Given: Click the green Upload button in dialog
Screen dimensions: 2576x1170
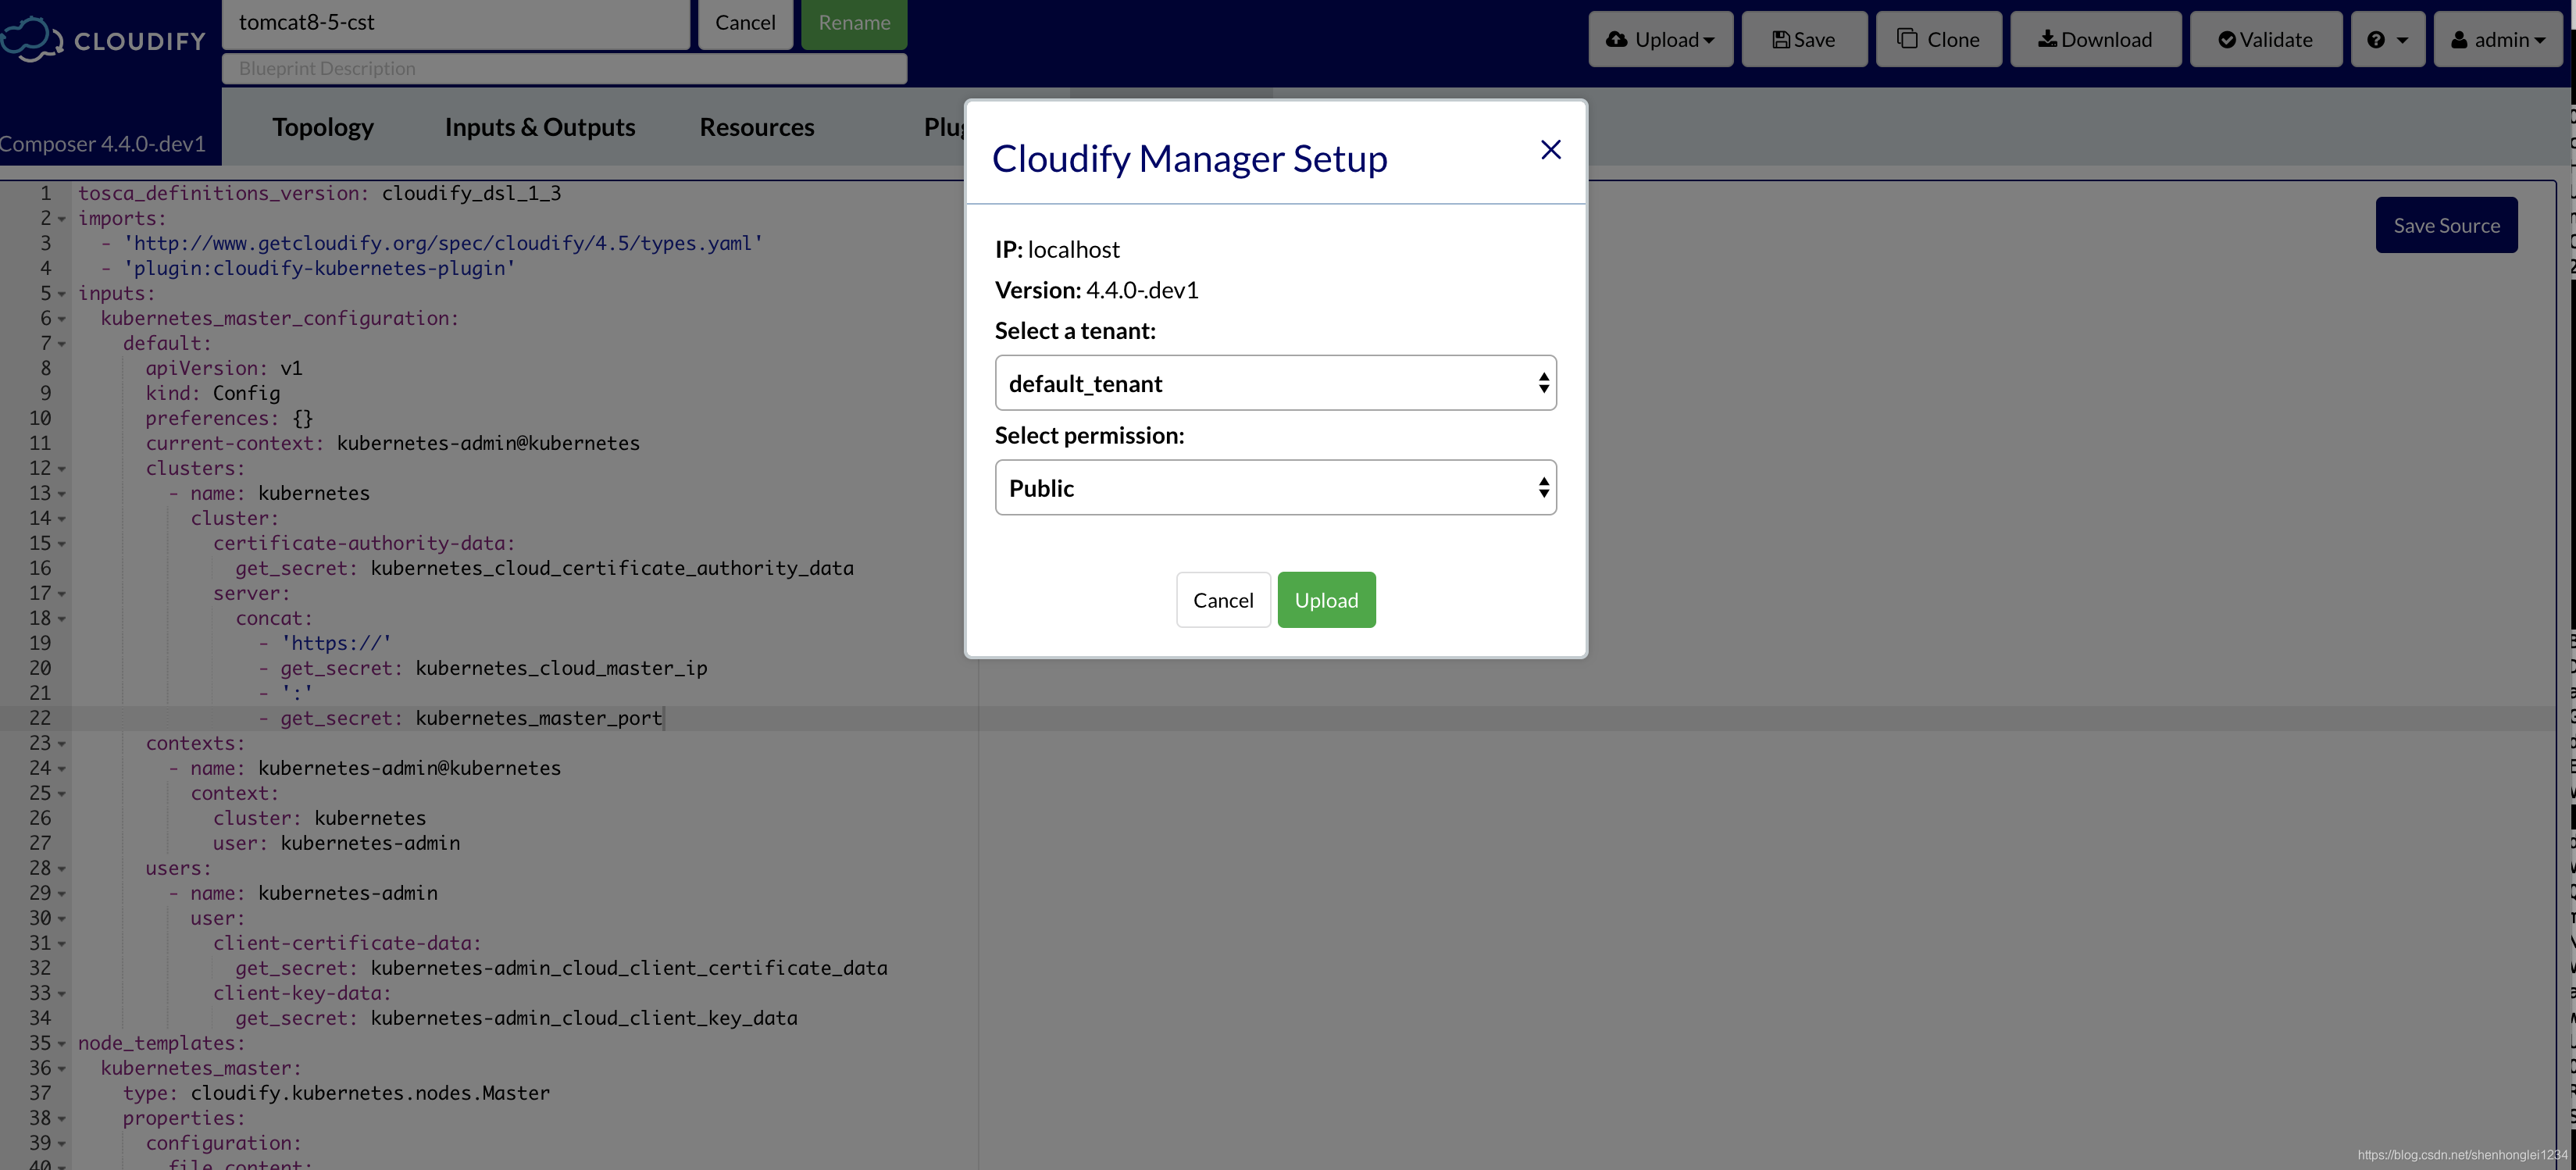Looking at the screenshot, I should (1326, 600).
